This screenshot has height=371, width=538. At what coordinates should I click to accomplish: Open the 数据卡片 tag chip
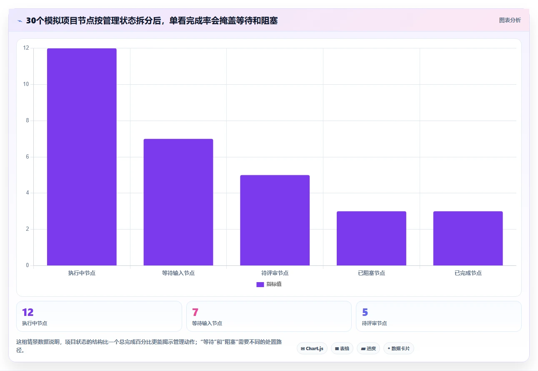coord(399,348)
